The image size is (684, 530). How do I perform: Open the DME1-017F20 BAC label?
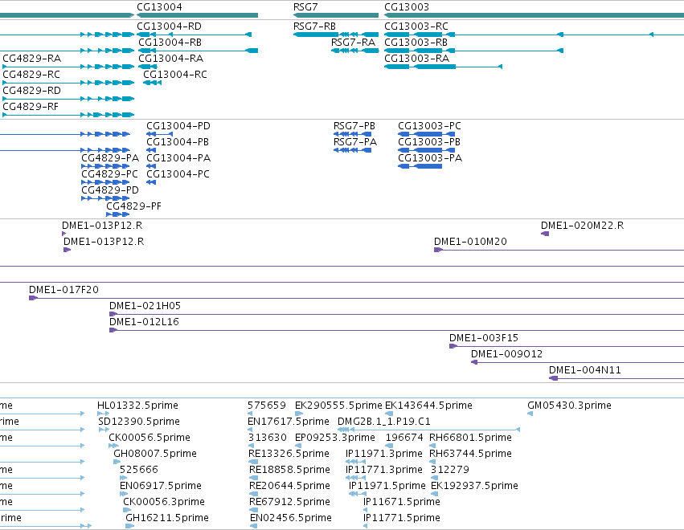[x=63, y=290]
